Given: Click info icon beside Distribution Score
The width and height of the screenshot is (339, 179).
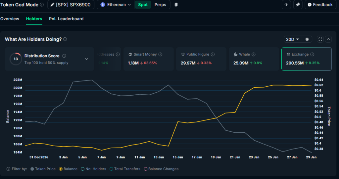Looking at the screenshot, I should point(64,56).
